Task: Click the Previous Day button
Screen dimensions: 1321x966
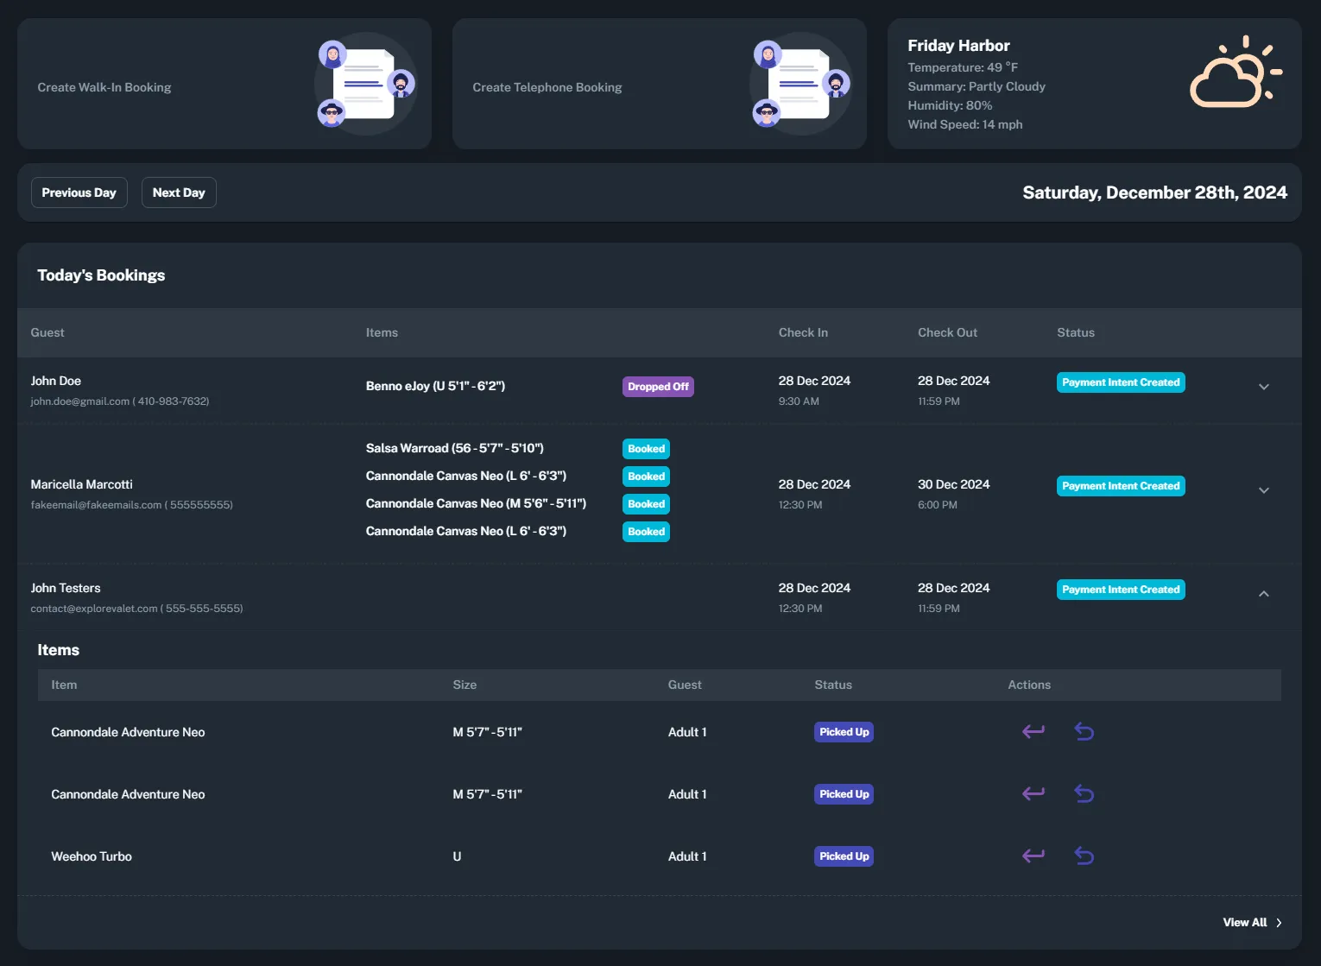Action: pyautogui.click(x=79, y=192)
